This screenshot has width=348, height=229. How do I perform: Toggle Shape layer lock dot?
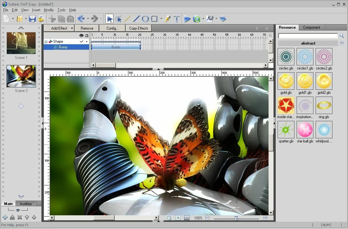[x=87, y=41]
